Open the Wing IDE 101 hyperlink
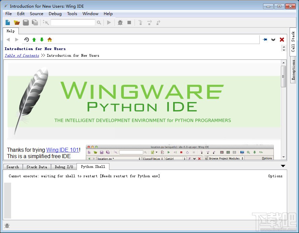The height and width of the screenshot is (233, 299). pos(62,150)
